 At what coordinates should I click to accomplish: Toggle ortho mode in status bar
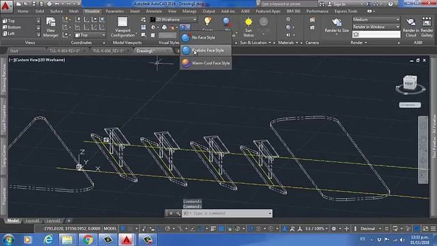[160, 229]
